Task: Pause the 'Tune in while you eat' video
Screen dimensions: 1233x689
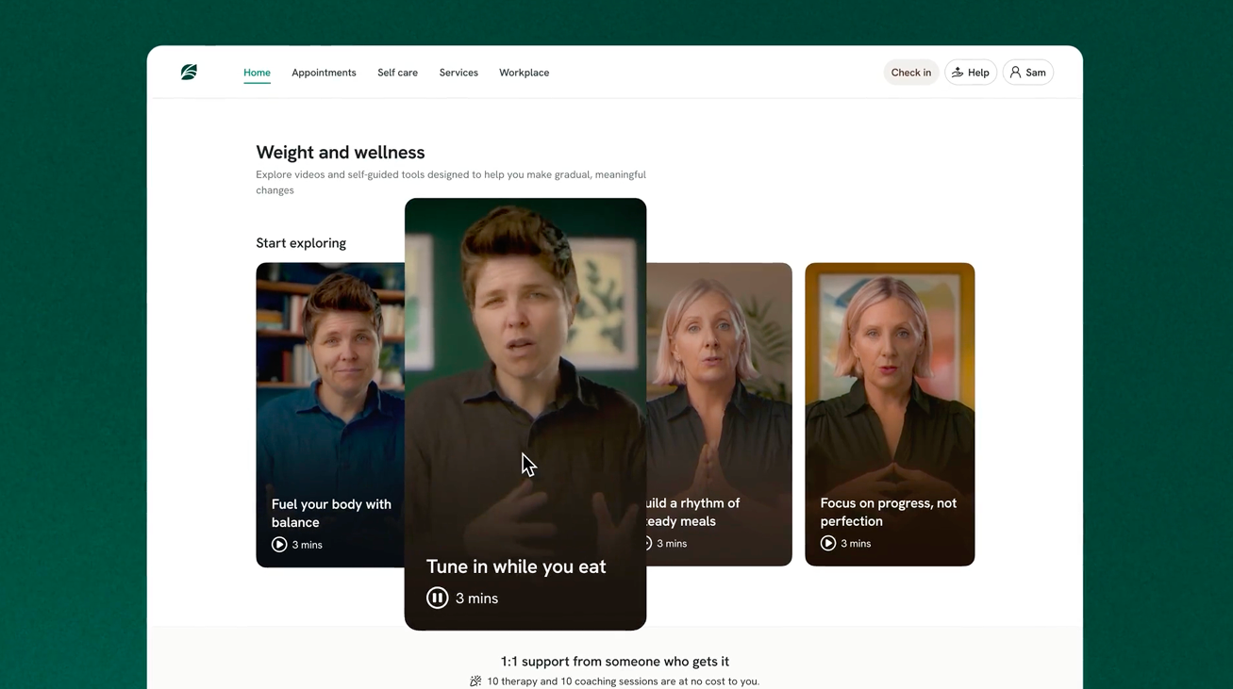Action: pos(437,598)
